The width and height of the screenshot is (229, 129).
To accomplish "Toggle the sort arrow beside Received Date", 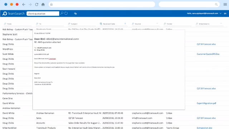I will click(x=125, y=23).
